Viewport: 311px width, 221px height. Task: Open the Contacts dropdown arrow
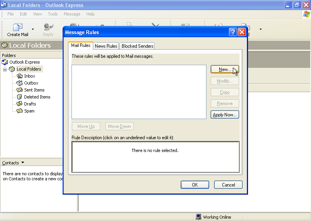(23, 162)
